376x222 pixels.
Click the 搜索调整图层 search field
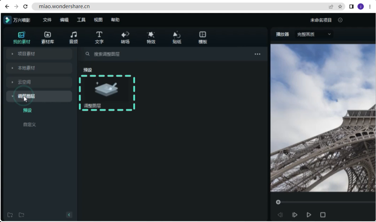pos(168,54)
